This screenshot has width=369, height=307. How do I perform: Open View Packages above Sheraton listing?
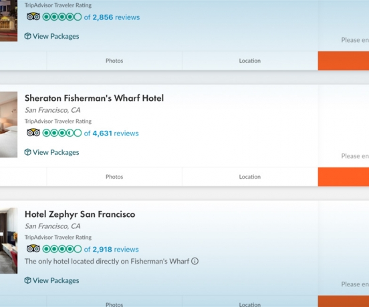[x=51, y=37]
